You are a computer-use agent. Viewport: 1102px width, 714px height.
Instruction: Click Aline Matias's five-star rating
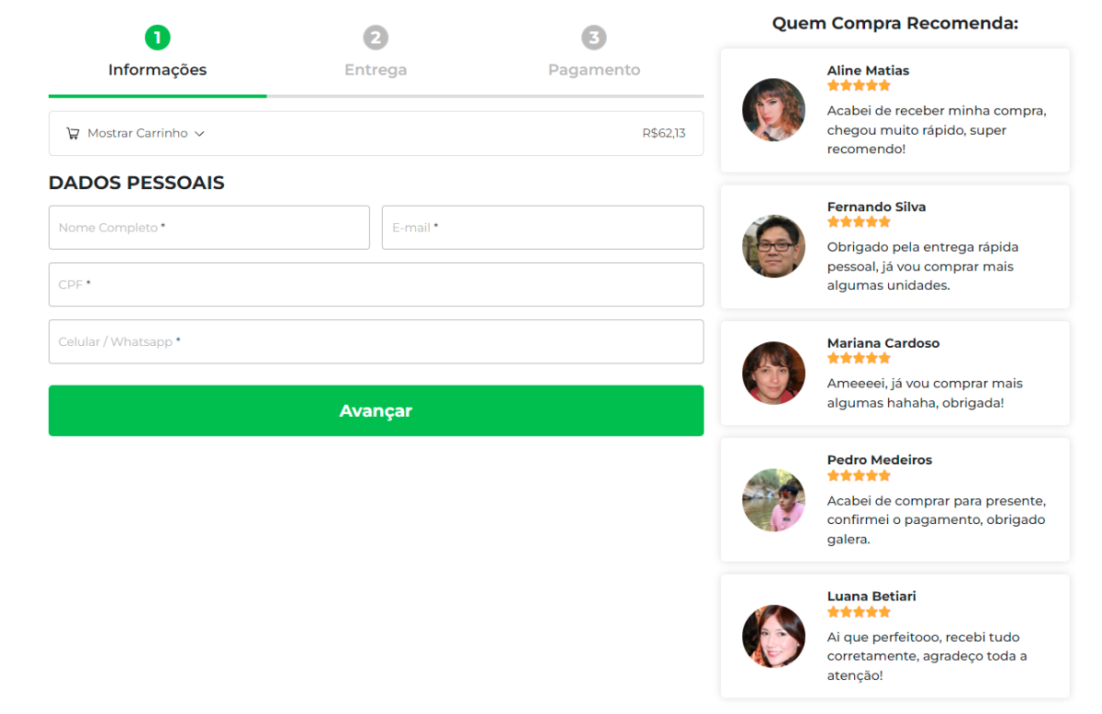pyautogui.click(x=859, y=85)
